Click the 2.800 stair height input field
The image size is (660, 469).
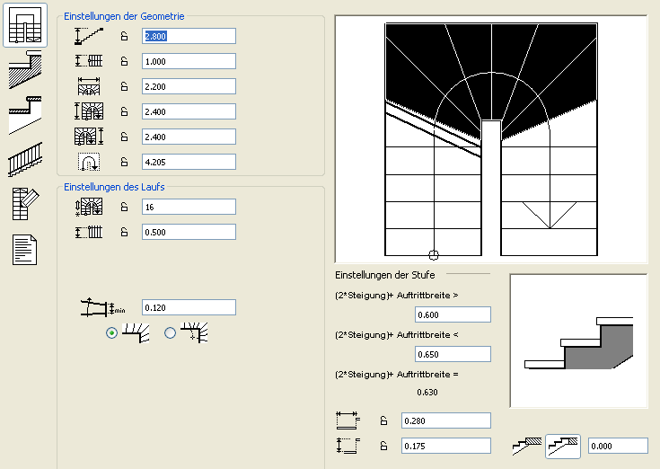point(189,36)
